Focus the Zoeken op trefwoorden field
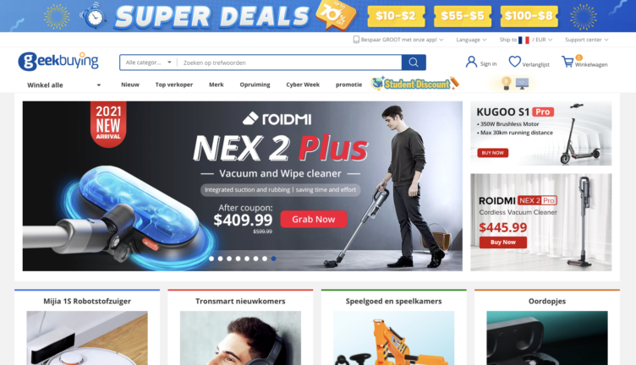The image size is (636, 365). coord(289,63)
